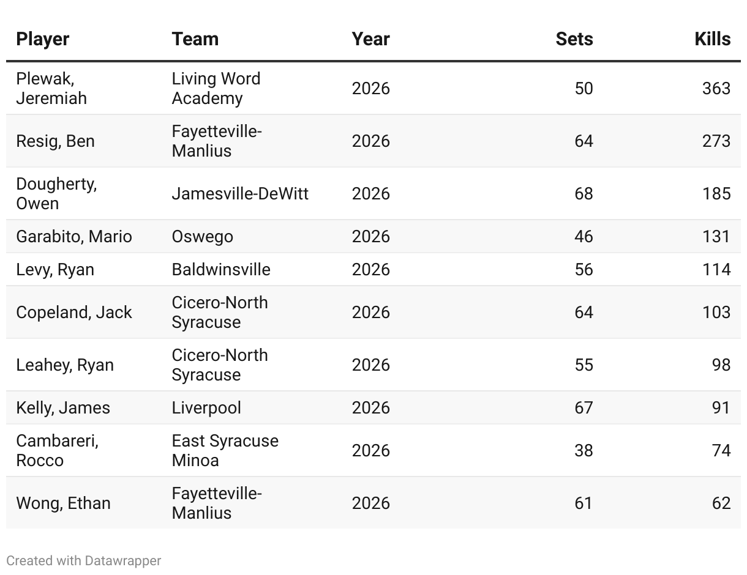
Task: Select the Living Word Academy team cell
Action: point(216,89)
